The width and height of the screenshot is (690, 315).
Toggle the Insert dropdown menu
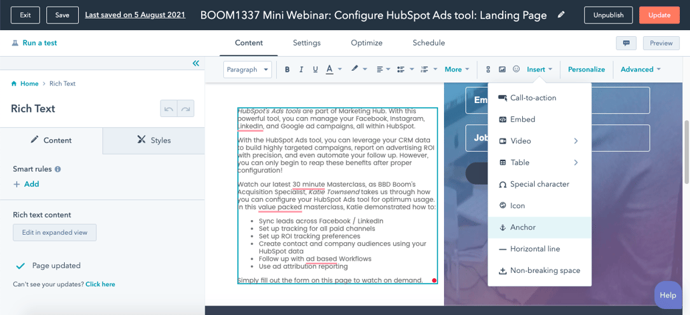pyautogui.click(x=540, y=70)
